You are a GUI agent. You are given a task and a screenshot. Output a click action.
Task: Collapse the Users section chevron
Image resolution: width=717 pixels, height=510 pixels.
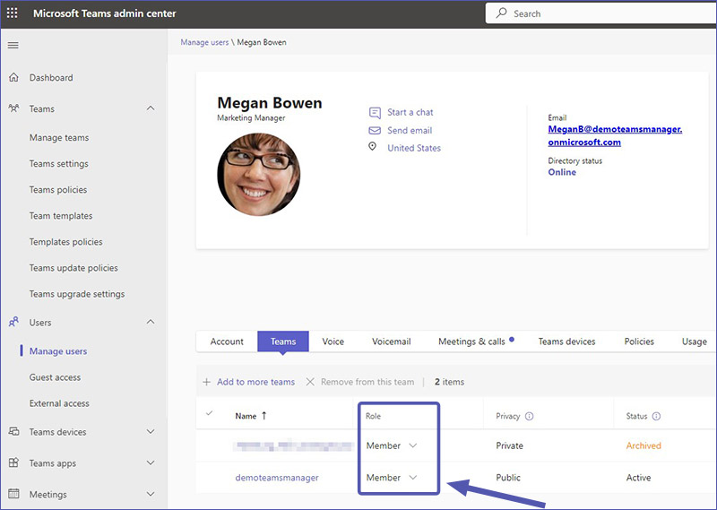coord(151,322)
